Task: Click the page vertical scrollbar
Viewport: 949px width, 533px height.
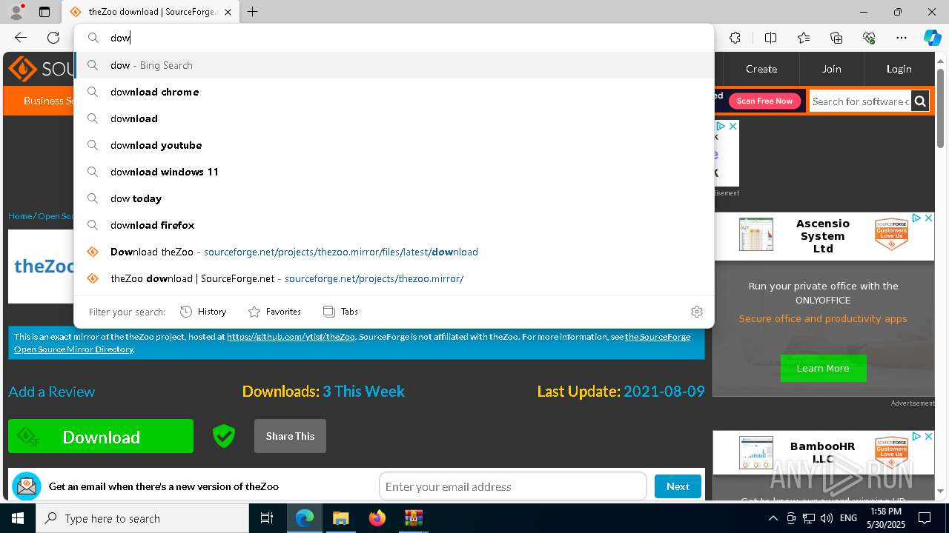Action: (941, 108)
